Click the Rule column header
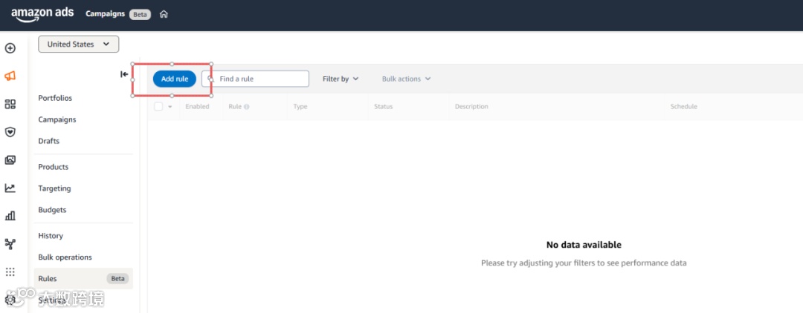 235,107
